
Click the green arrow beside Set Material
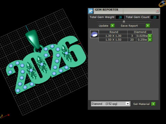tap(153, 104)
